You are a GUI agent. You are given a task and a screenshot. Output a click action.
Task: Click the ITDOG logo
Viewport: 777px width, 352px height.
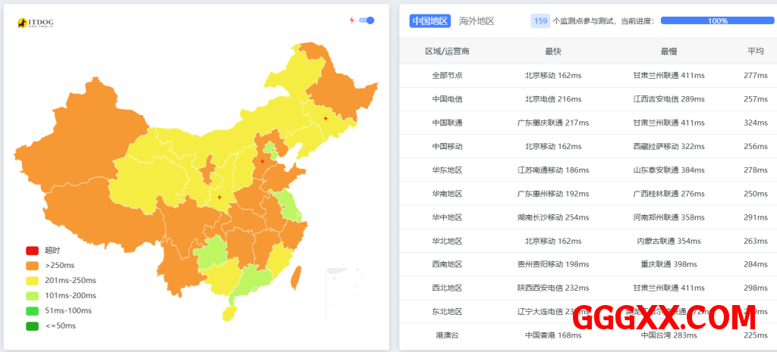[35, 23]
